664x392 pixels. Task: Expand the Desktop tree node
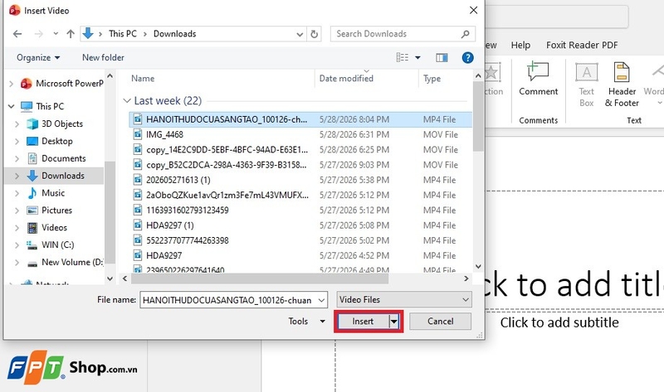pos(17,141)
